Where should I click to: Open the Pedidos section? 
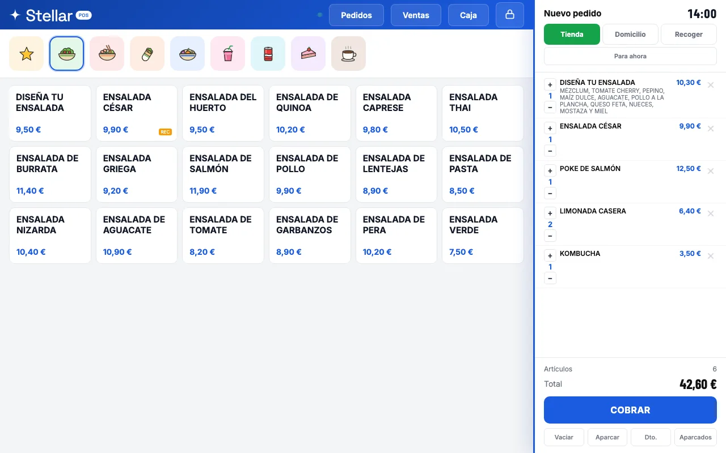[x=356, y=15]
